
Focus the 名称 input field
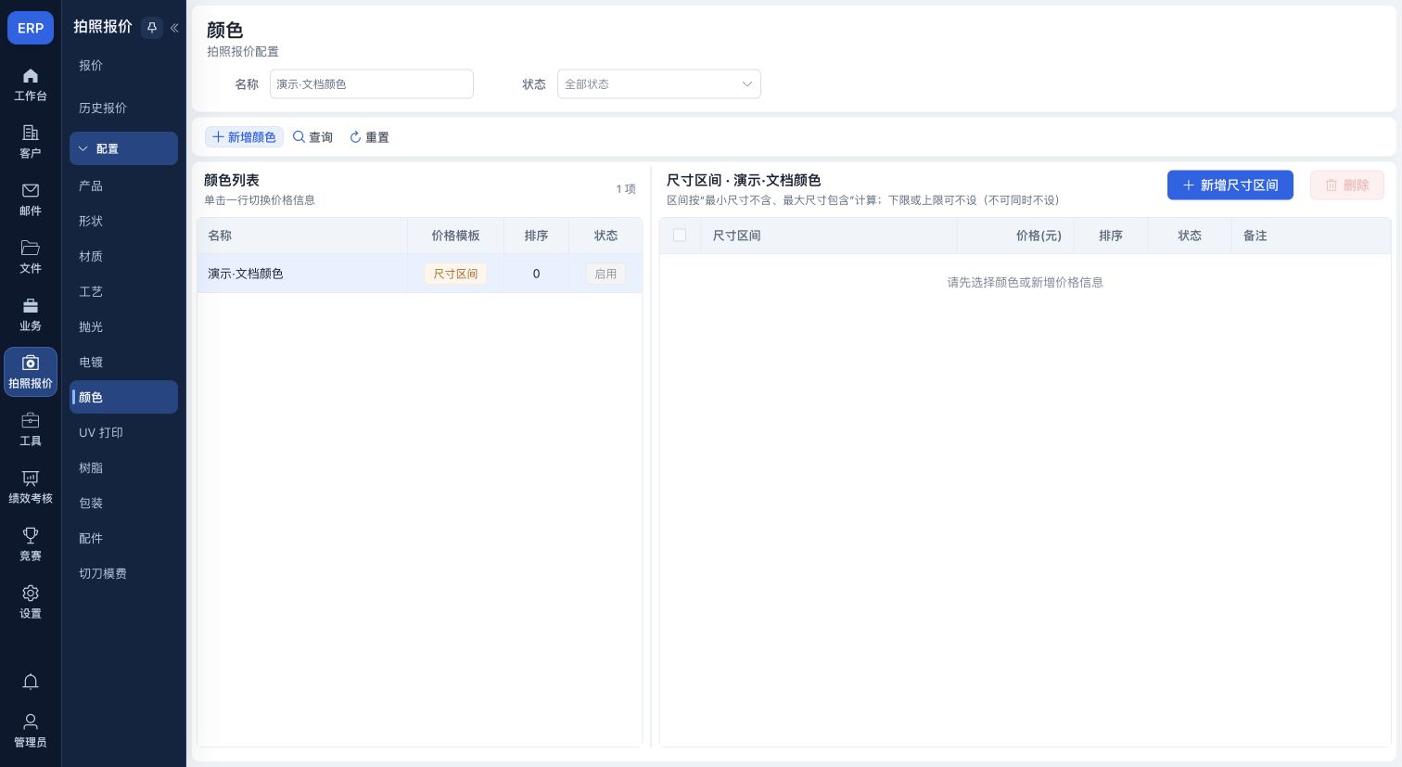tap(371, 83)
